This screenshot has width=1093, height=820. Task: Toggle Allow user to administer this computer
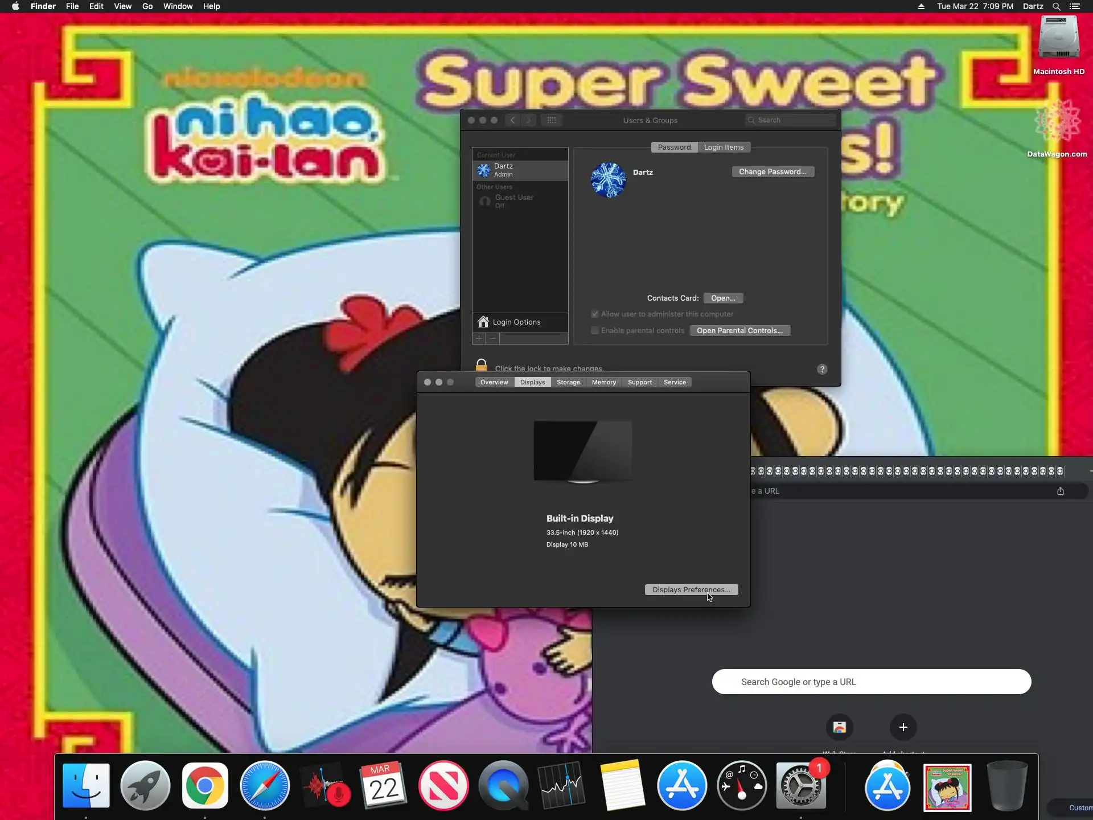pos(595,314)
